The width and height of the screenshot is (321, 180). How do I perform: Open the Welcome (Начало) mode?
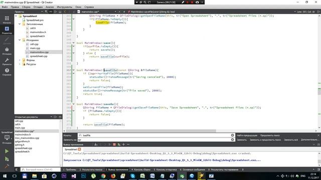pos(7,20)
